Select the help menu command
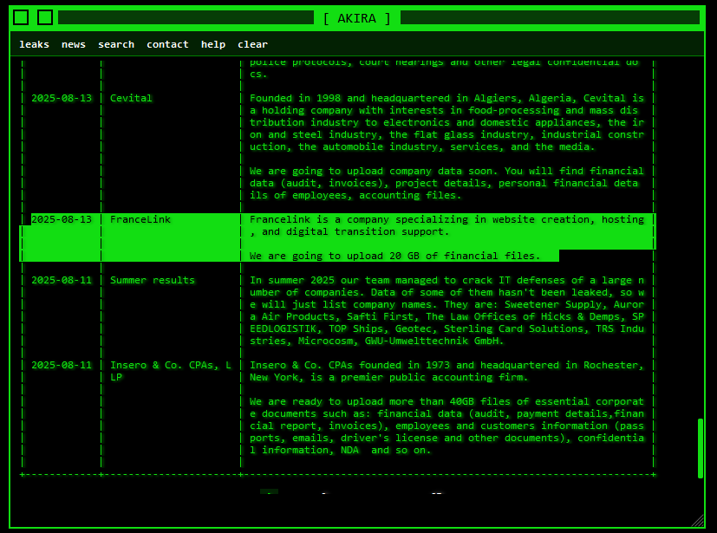This screenshot has height=533, width=717. [x=213, y=44]
